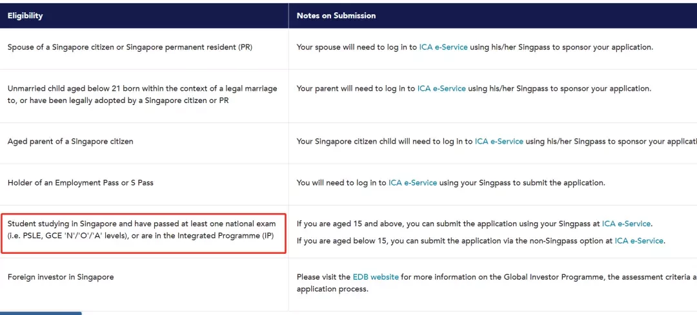Click the Eligibility column header
This screenshot has width=697, height=315.
point(25,15)
